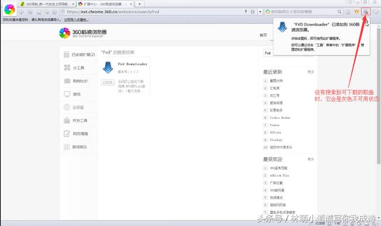This screenshot has height=226, width=381.
Task: Open item 10 in 最近更新 list
Action: coord(281,147)
